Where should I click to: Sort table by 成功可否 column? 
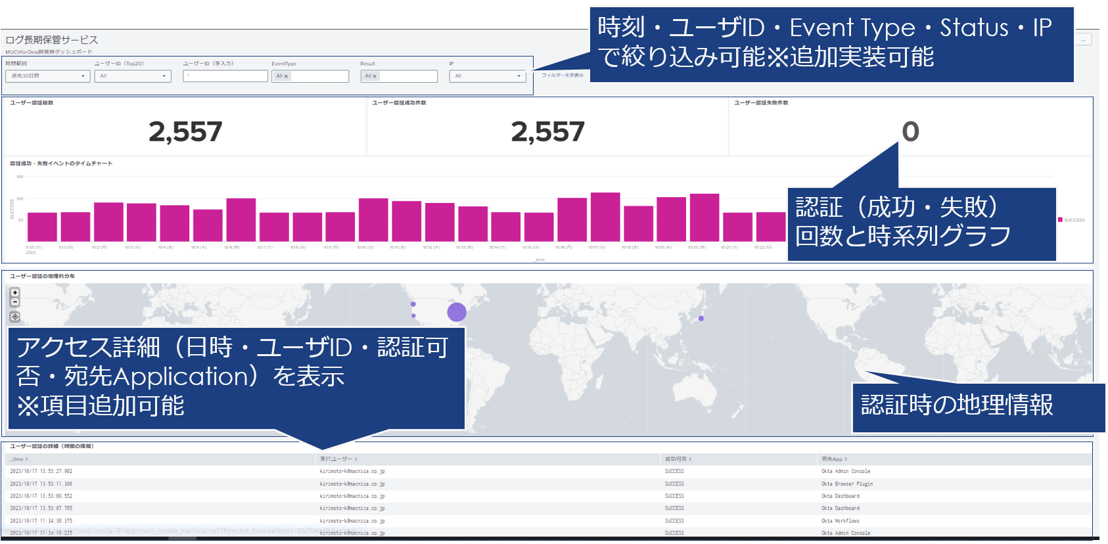coord(678,459)
